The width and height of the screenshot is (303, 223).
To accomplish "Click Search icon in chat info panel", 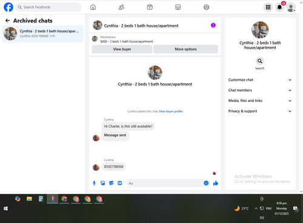I will tap(260, 61).
